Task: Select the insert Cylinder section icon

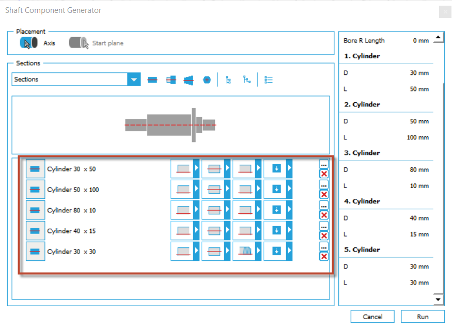Action: click(152, 80)
